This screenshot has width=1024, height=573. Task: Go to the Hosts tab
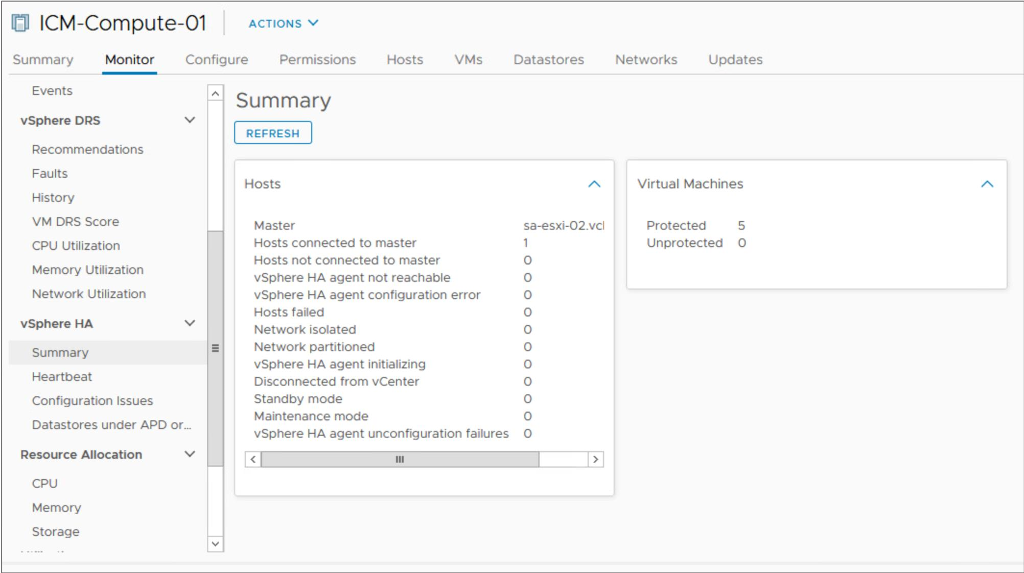point(405,60)
